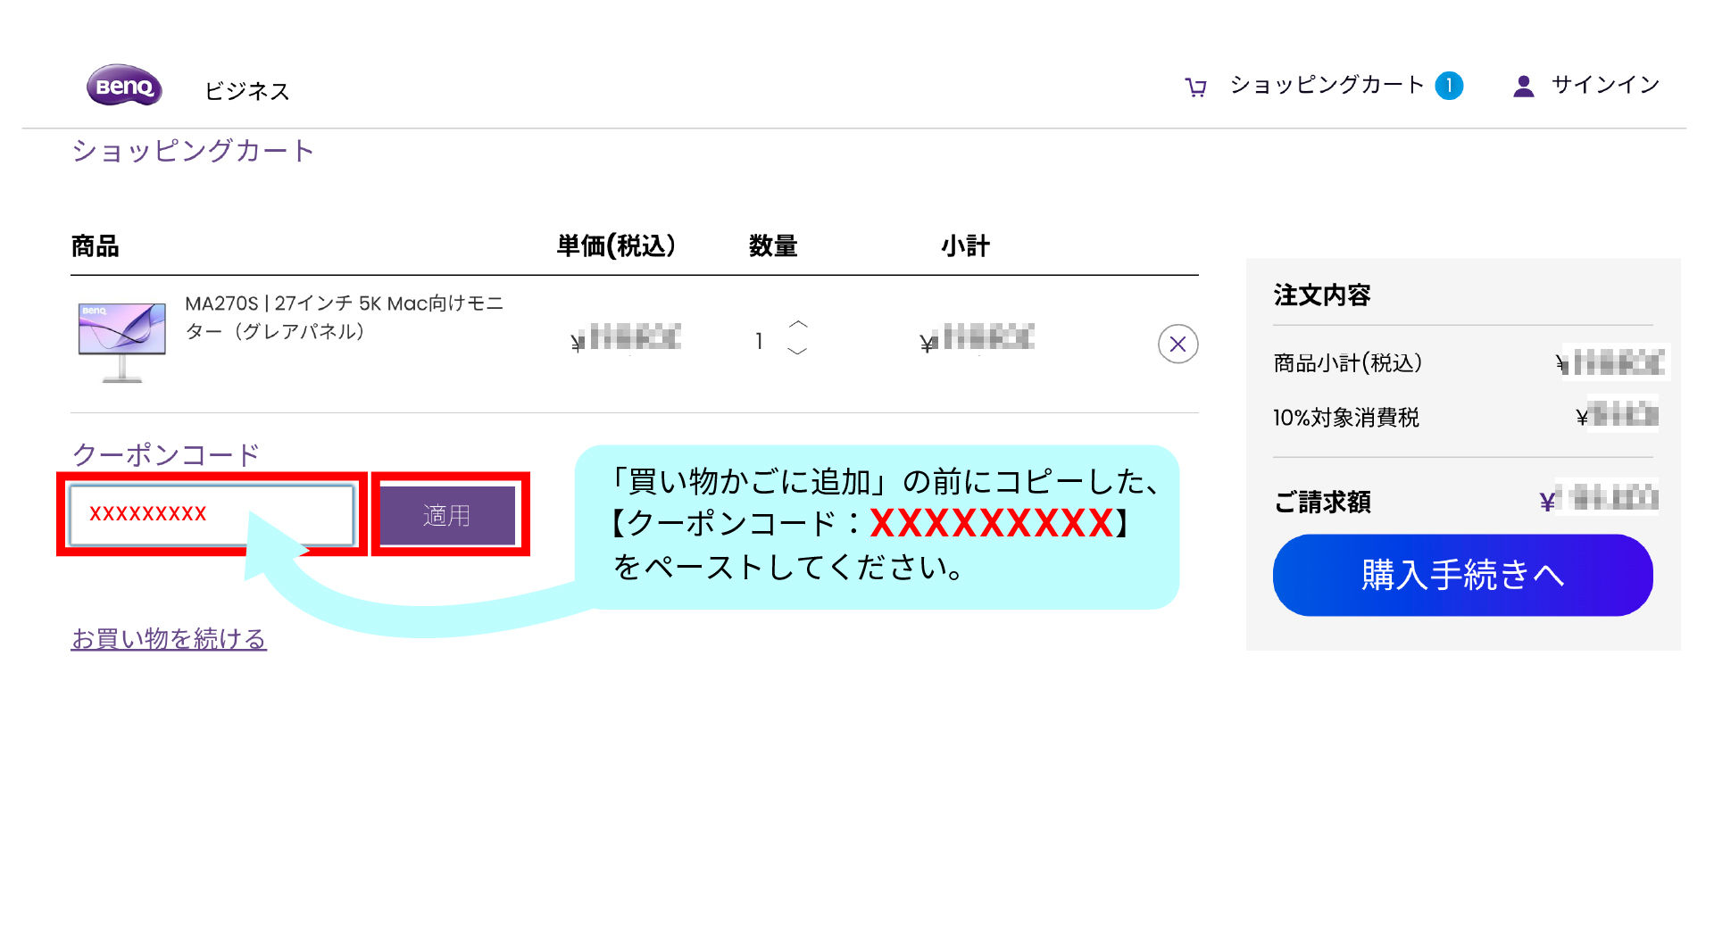
Task: Decrease the quantity with the down arrow
Action: 798,351
